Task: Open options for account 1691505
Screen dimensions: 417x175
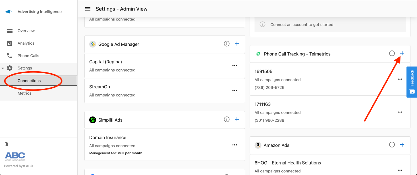Action: [400, 79]
